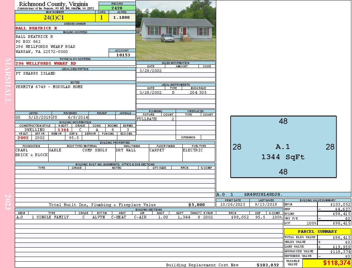The height and width of the screenshot is (268, 352).
Task: Select the CARPET floor finish
Action: click(157, 150)
